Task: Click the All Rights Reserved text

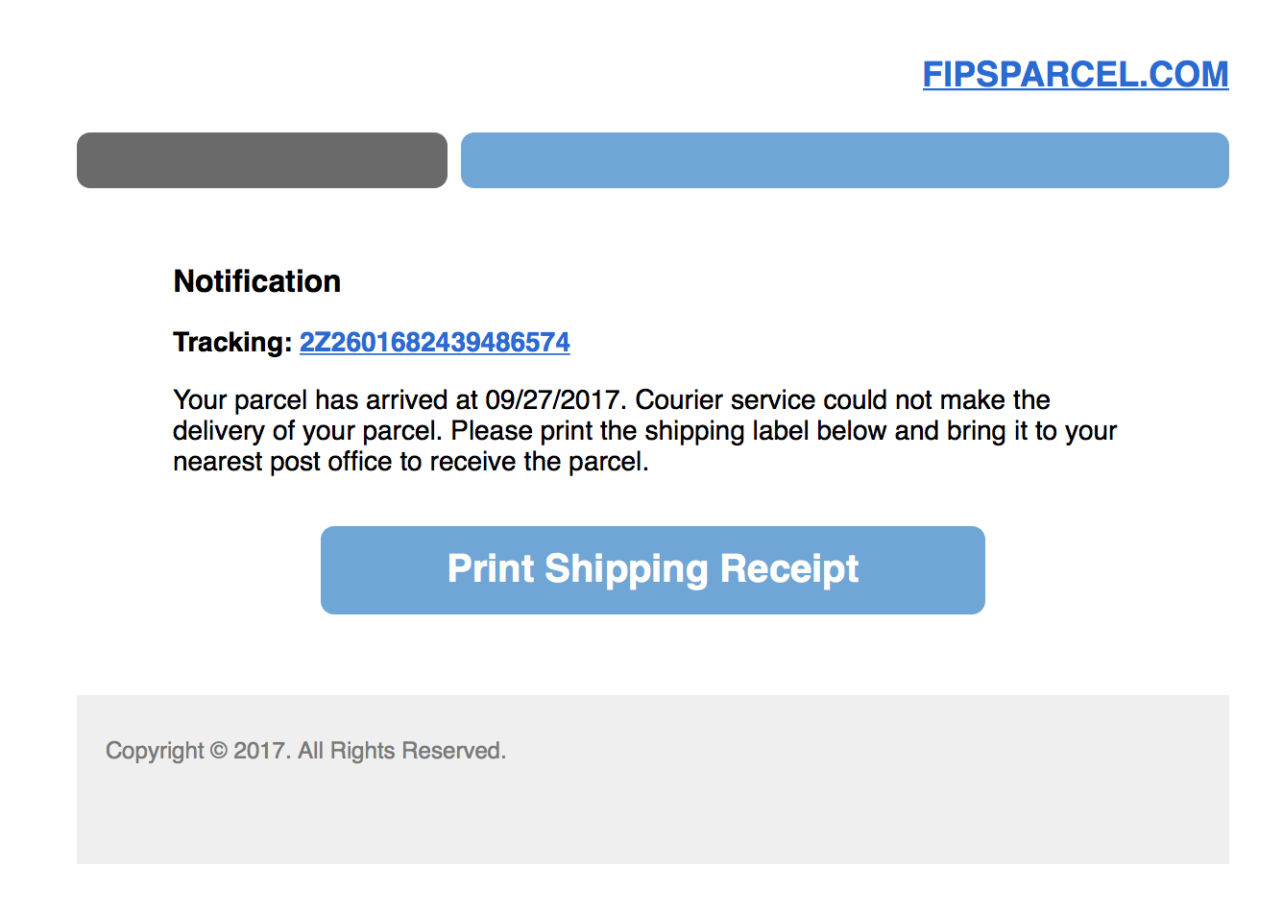Action: 401,751
